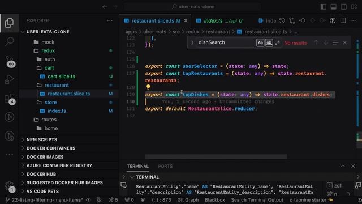Toggle Match Whole Word in find widget
The image size is (362, 204).
click(x=269, y=42)
